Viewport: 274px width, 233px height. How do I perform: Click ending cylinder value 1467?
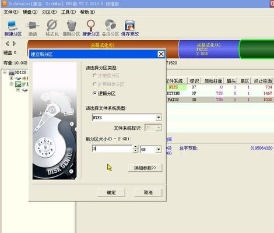click(268, 93)
